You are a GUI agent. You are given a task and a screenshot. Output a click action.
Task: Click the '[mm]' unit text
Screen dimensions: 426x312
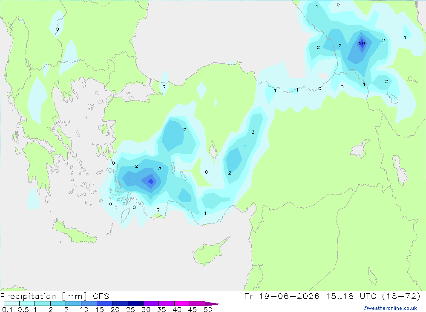click(75, 296)
